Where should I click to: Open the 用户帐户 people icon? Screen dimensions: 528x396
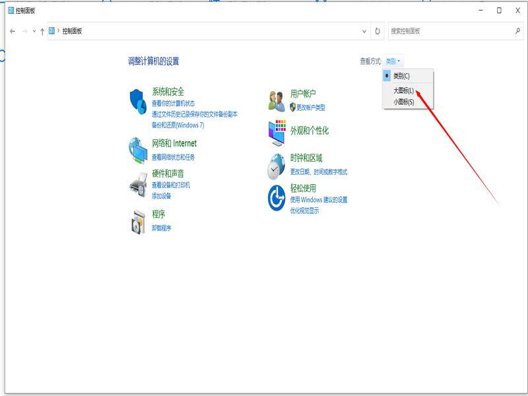tap(277, 101)
